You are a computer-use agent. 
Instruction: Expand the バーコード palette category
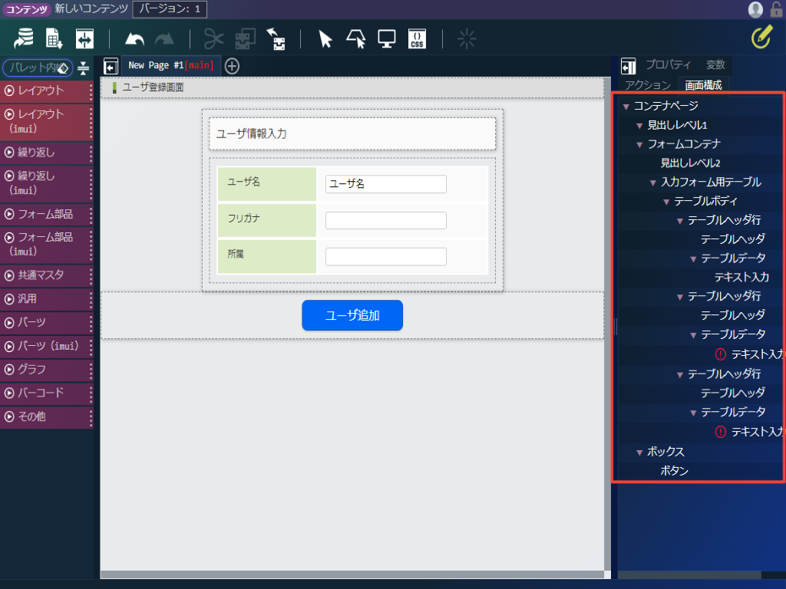(x=47, y=393)
